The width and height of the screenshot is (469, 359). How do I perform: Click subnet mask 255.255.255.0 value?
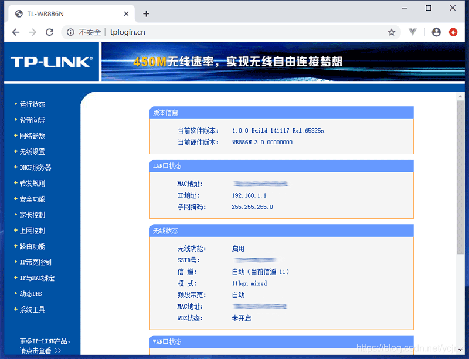tap(252, 207)
